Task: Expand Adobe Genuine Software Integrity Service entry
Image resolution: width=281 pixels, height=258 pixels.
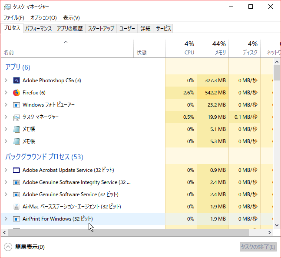Action: tap(6, 182)
